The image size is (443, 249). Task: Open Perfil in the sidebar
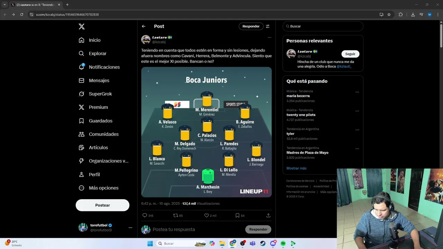[x=89, y=174]
